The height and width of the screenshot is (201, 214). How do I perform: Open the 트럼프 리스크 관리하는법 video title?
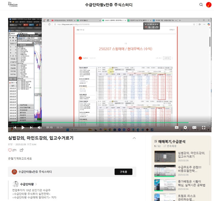187,198
